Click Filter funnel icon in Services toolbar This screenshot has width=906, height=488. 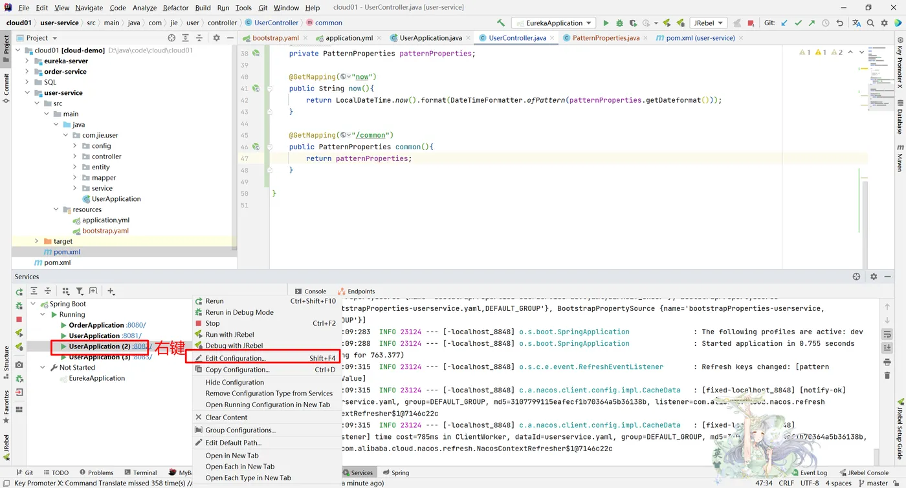(79, 292)
